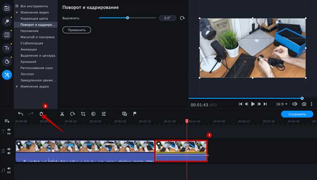
Task: Open the crop tool in timeline toolbar
Action: (x=83, y=114)
